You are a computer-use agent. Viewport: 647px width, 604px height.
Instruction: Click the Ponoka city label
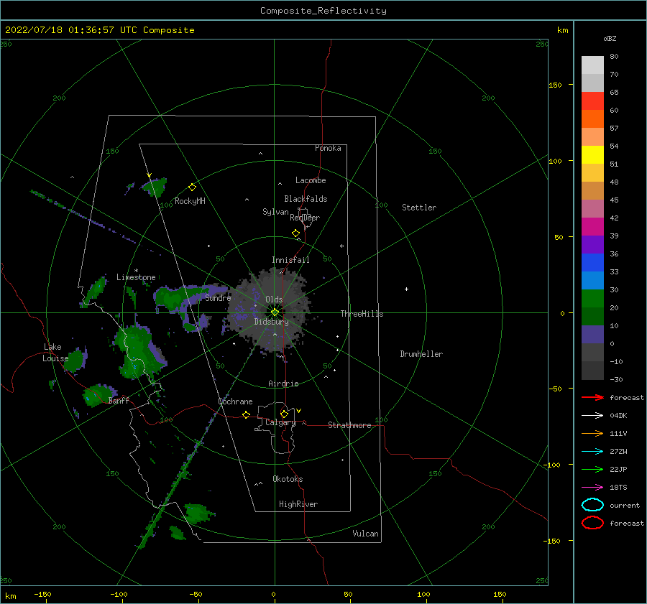(328, 148)
